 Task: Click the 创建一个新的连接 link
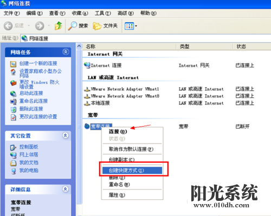click(x=38, y=63)
